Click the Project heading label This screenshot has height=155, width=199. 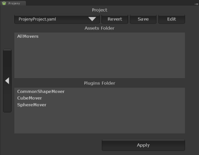click(x=99, y=10)
